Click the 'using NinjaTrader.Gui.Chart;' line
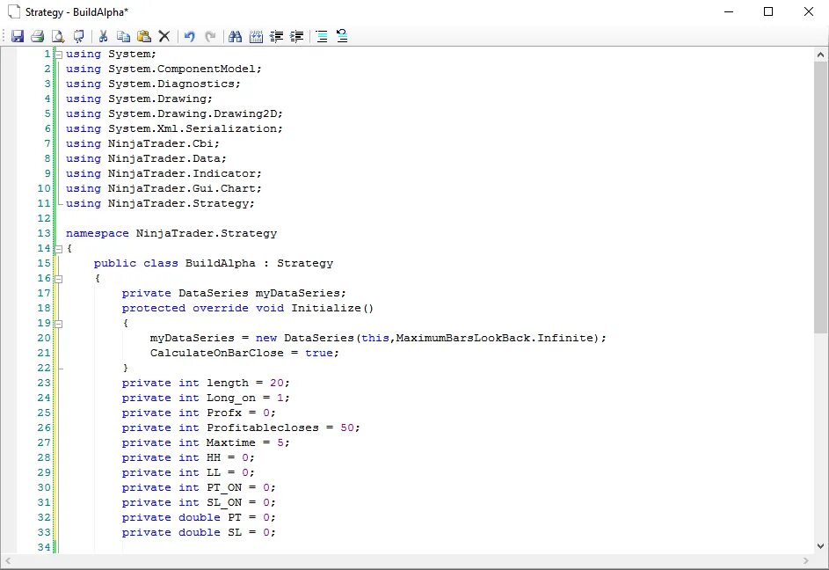Image resolution: width=829 pixels, height=570 pixels. pyautogui.click(x=164, y=188)
